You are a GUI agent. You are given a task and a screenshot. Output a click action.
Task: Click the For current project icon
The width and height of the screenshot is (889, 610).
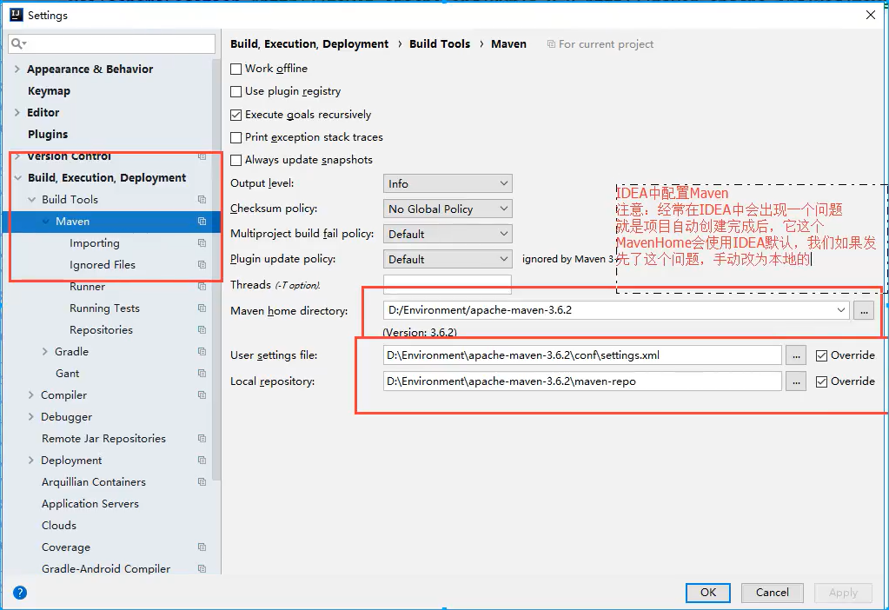click(x=551, y=44)
